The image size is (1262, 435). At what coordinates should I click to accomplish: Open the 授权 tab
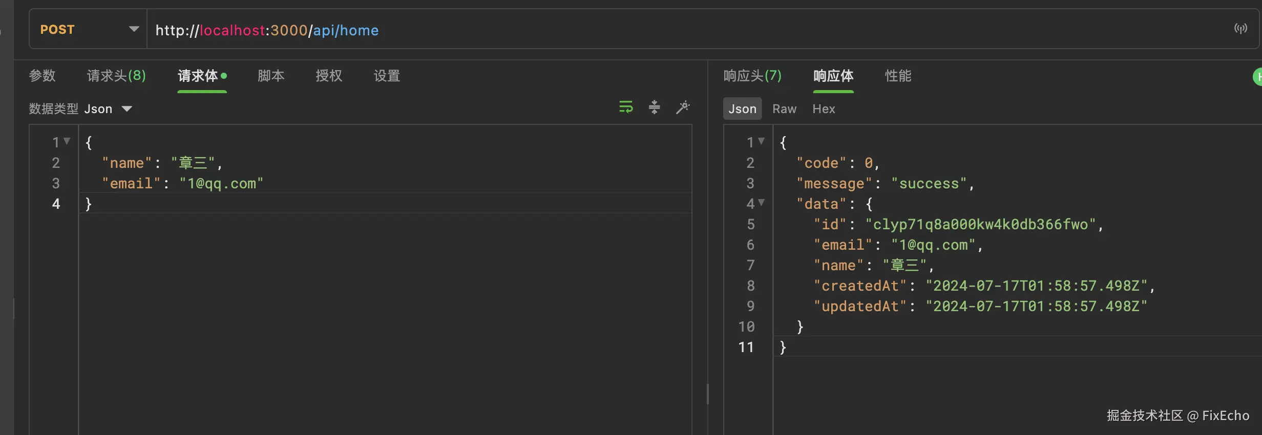pos(329,76)
